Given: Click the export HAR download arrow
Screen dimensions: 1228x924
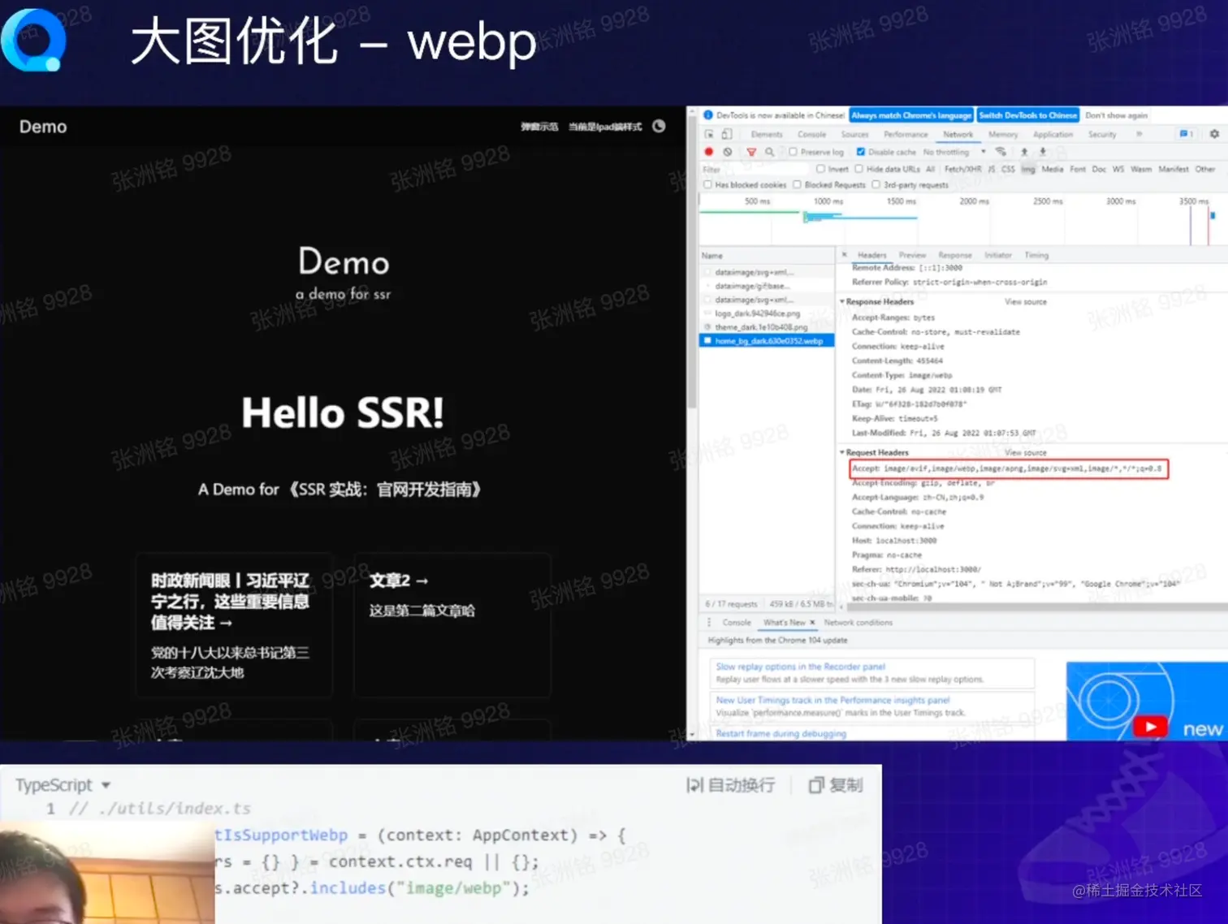Looking at the screenshot, I should click(x=1043, y=152).
